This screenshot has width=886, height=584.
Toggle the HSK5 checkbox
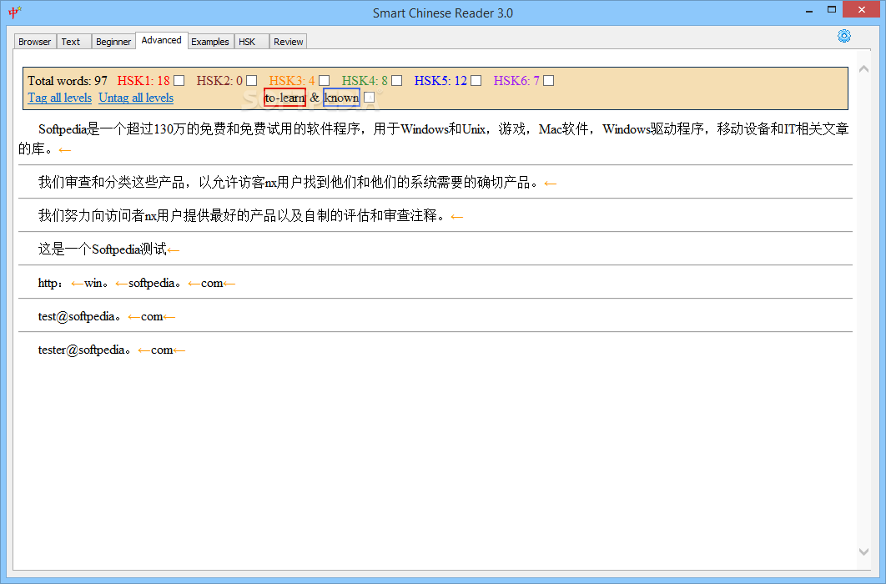476,81
